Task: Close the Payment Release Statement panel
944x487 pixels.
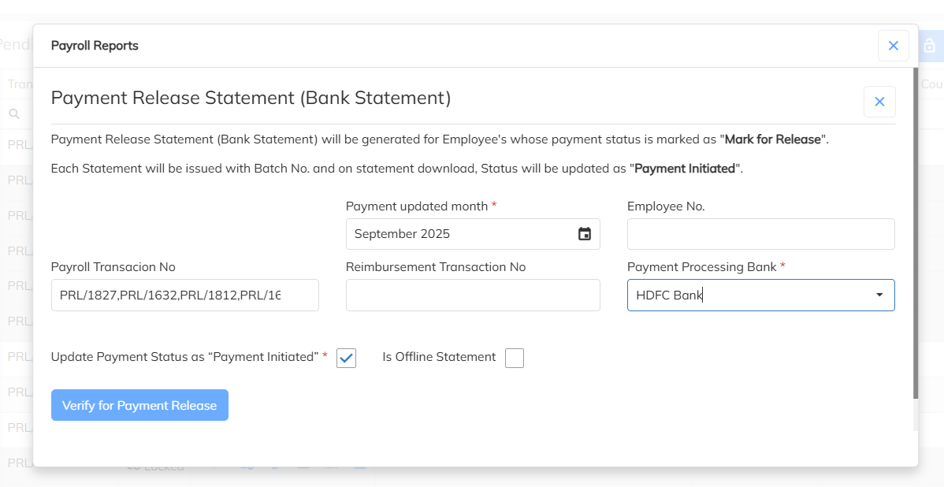Action: click(x=879, y=102)
